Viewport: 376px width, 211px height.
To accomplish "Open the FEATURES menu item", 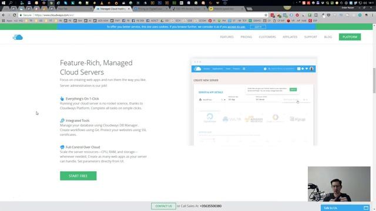I will click(x=227, y=37).
